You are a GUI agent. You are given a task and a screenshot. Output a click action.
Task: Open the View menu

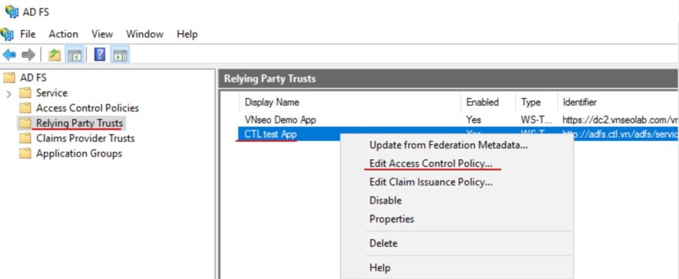pos(102,34)
